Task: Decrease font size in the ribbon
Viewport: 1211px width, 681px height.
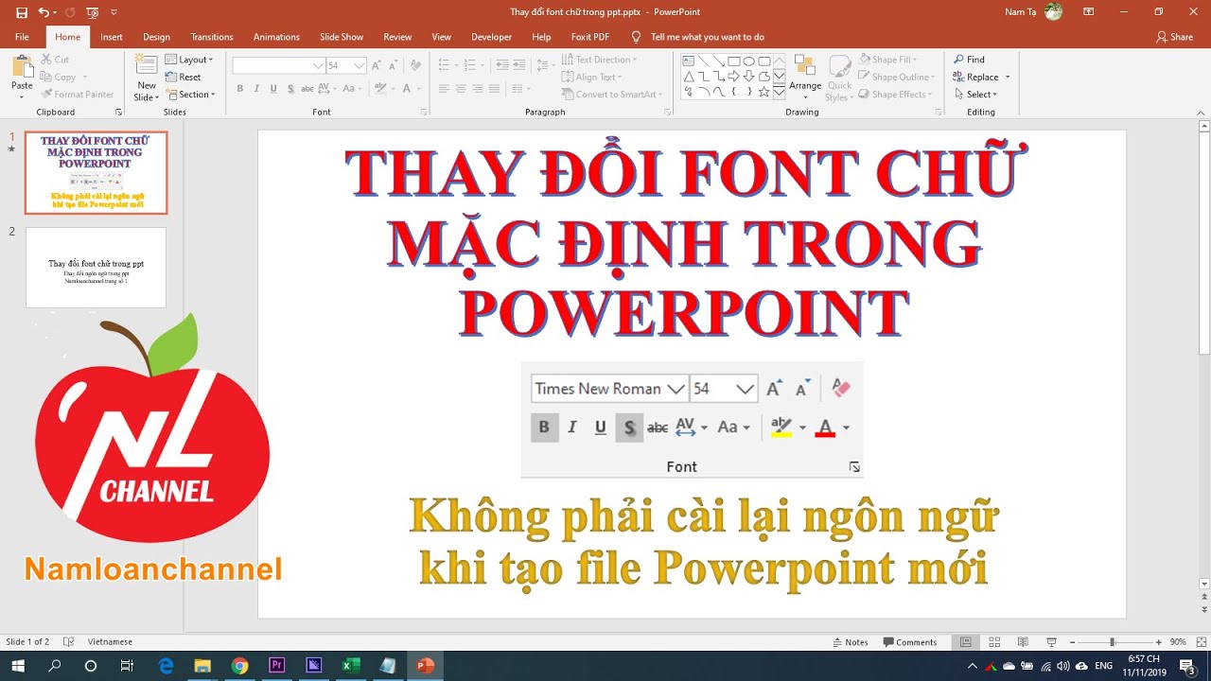Action: pyautogui.click(x=393, y=65)
